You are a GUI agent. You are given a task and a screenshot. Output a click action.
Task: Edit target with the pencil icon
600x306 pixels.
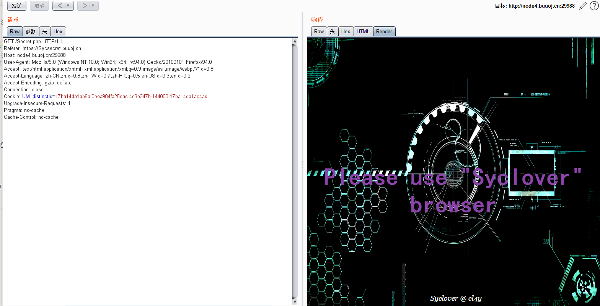[583, 6]
